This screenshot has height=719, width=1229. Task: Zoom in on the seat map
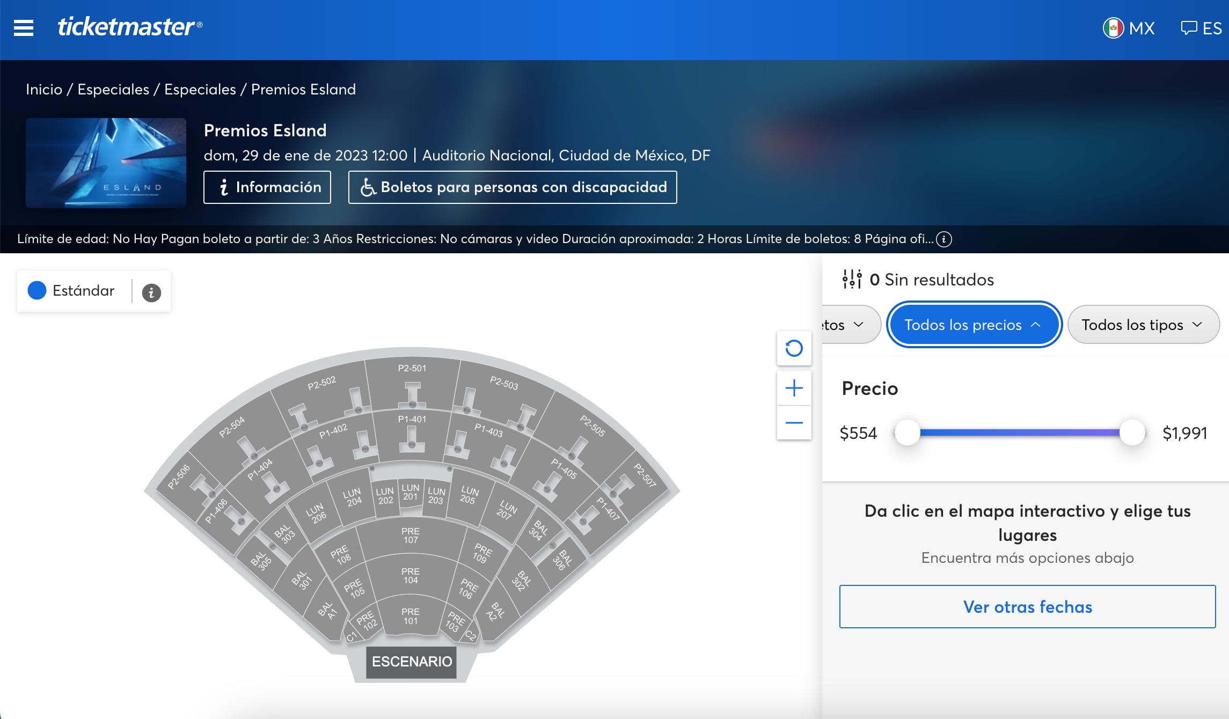pos(794,388)
